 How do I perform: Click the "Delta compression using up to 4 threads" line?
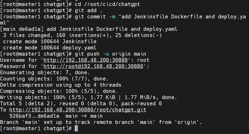[x=61, y=85]
